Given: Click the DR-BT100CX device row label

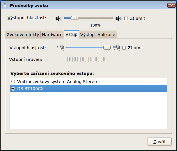Looking at the screenshot, I should pyautogui.click(x=30, y=89).
